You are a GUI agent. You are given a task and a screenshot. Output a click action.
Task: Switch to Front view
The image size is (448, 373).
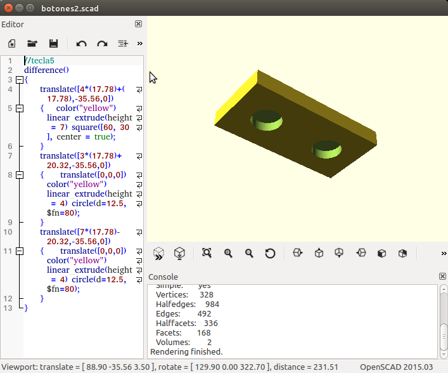click(381, 254)
